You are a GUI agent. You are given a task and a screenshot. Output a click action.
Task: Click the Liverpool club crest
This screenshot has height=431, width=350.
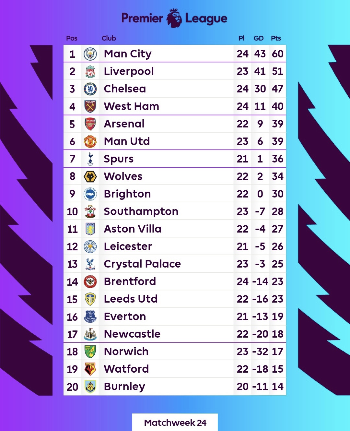coord(90,71)
